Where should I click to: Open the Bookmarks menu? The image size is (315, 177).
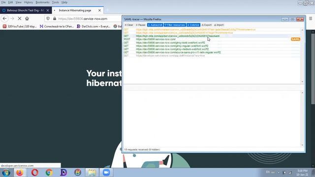pos(42,2)
